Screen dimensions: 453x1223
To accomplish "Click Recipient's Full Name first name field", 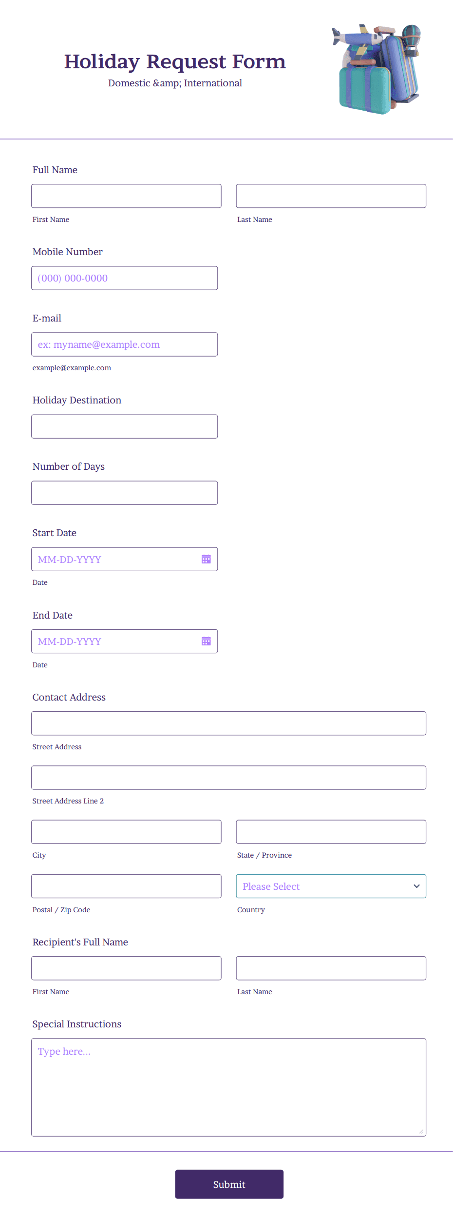I will pyautogui.click(x=126, y=968).
